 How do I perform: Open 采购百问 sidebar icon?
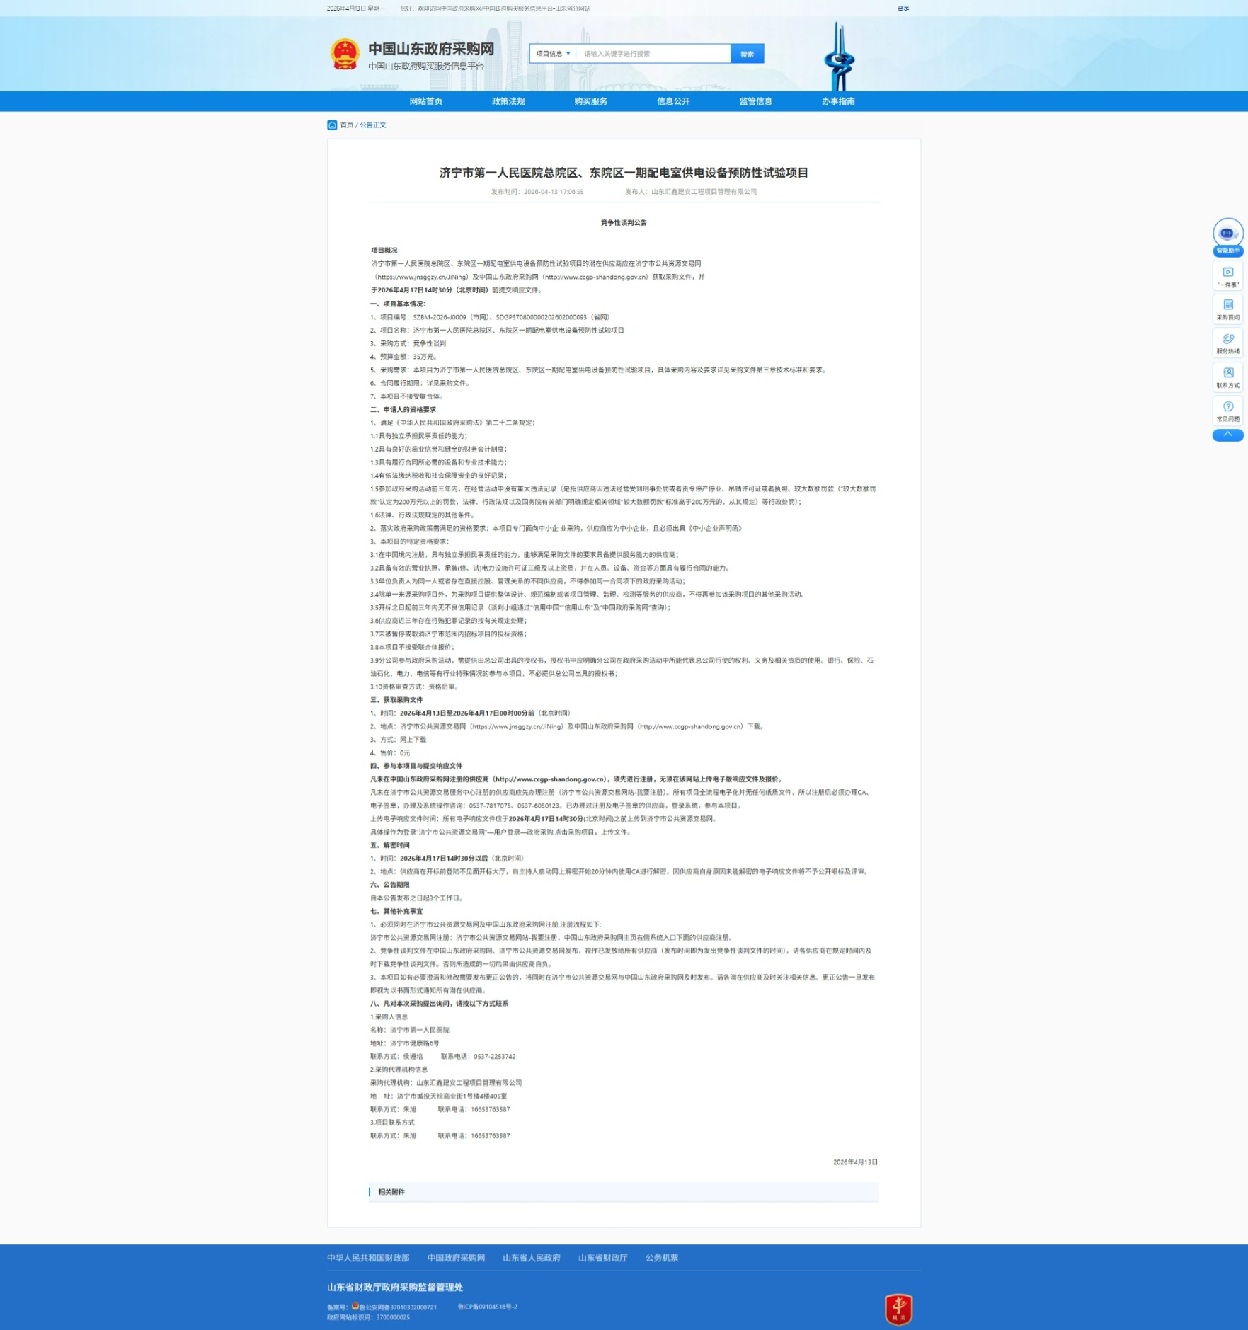1227,306
